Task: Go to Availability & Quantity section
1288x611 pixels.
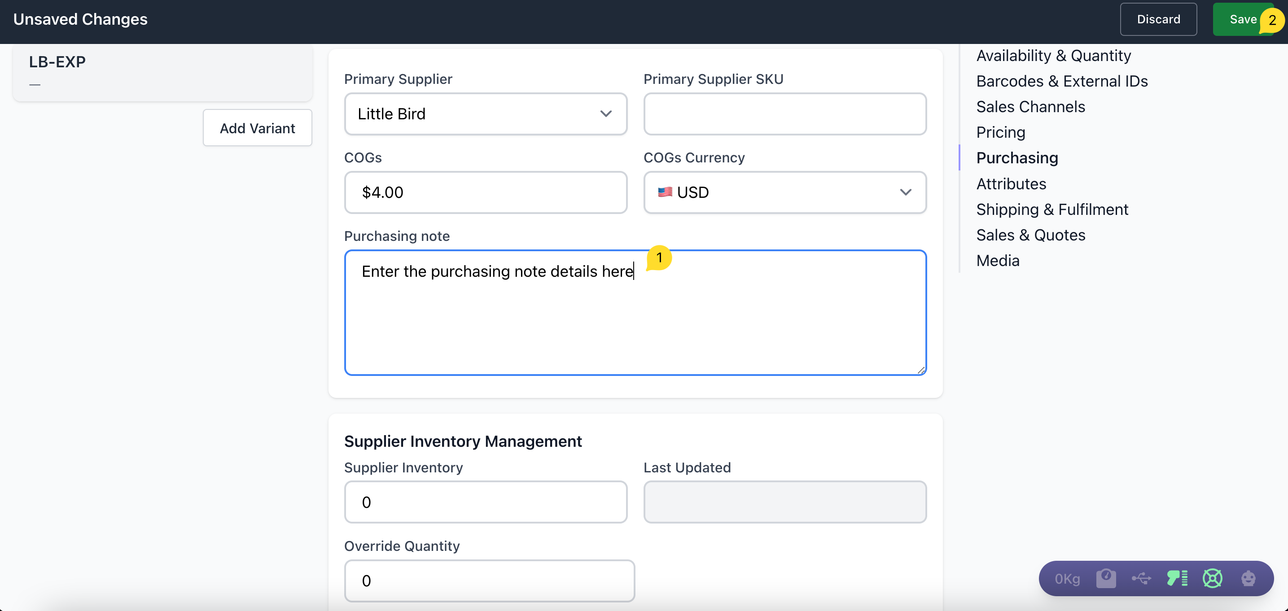Action: (1053, 56)
